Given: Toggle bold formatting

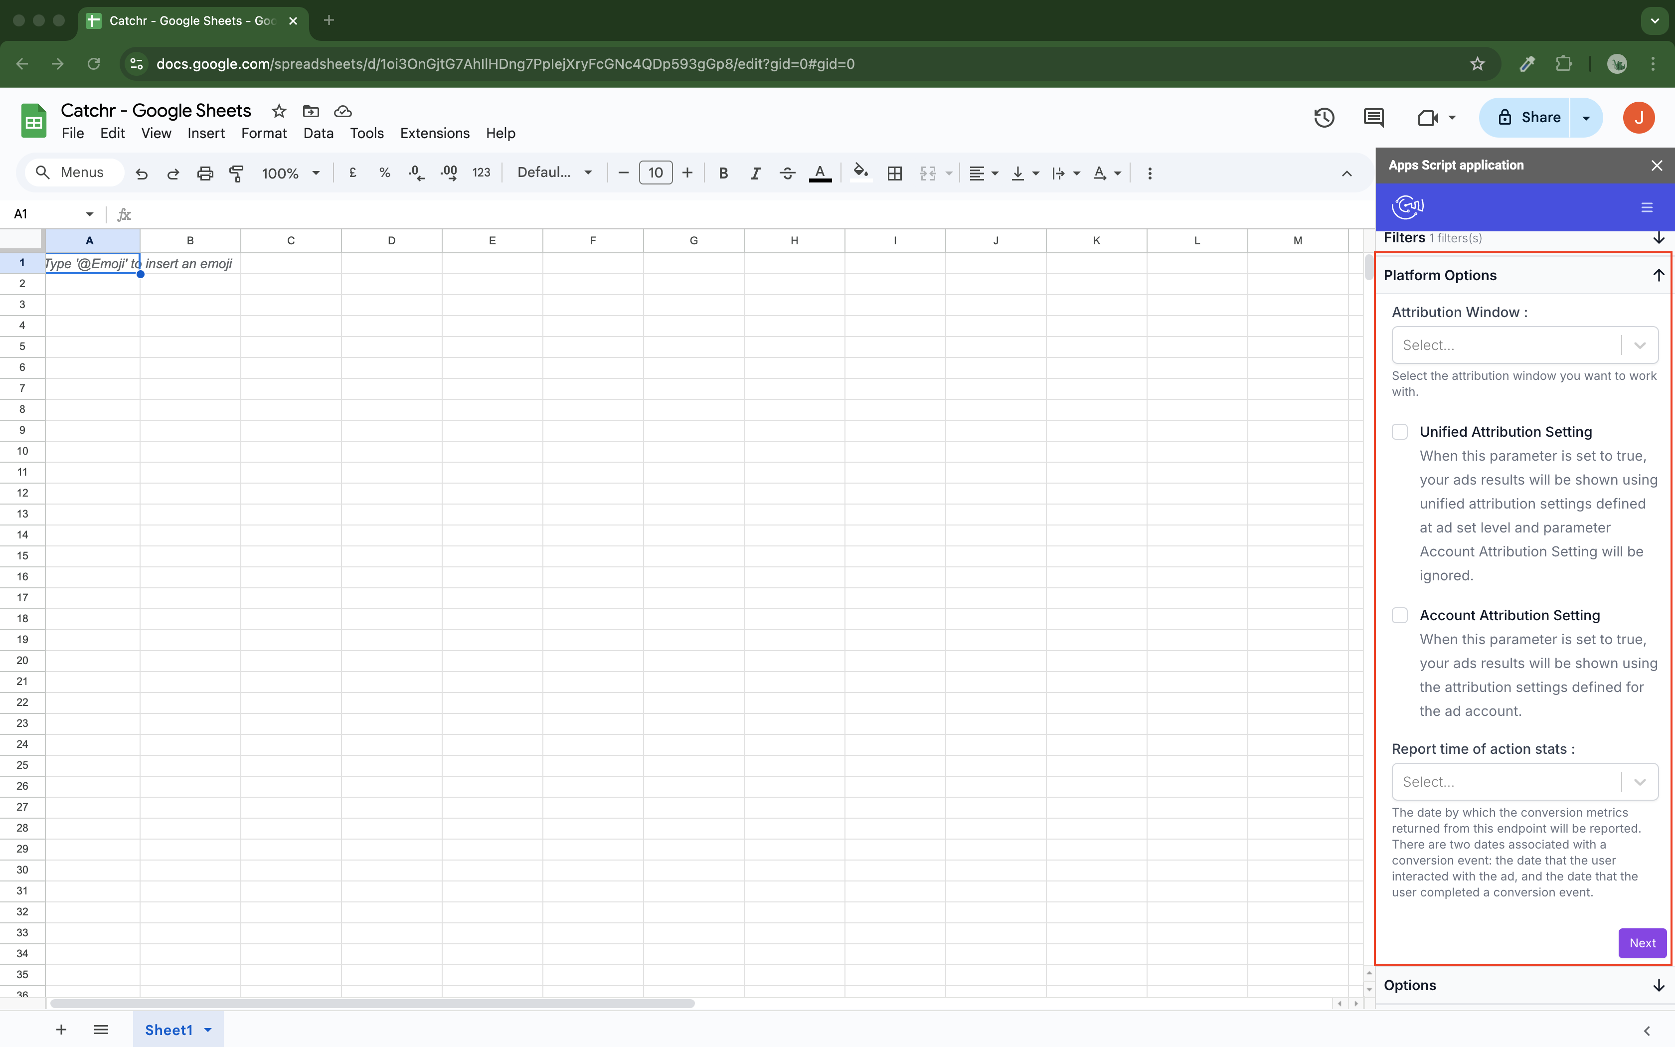Looking at the screenshot, I should coord(723,173).
